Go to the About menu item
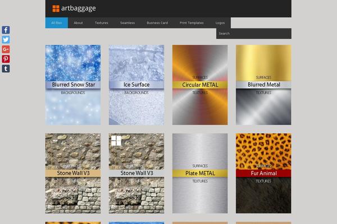 tap(78, 23)
